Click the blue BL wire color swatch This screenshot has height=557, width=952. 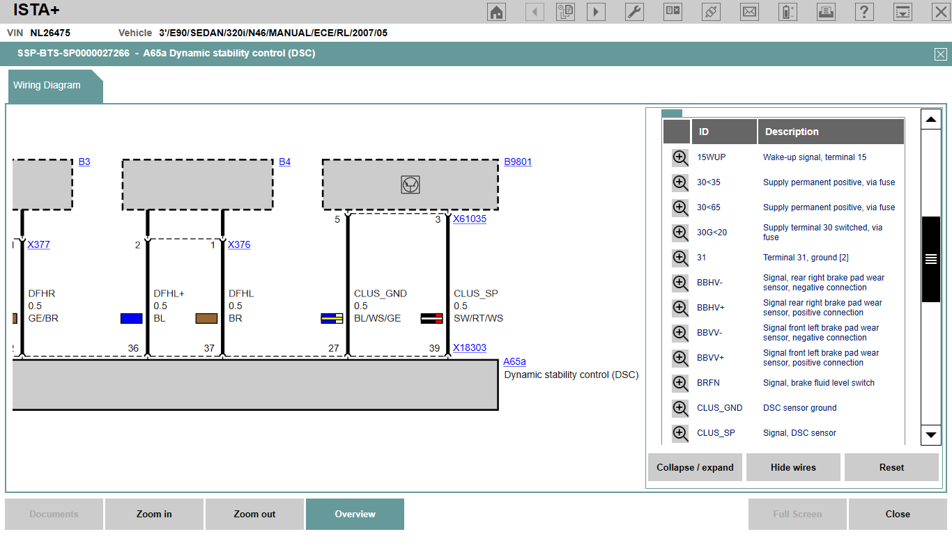point(131,318)
